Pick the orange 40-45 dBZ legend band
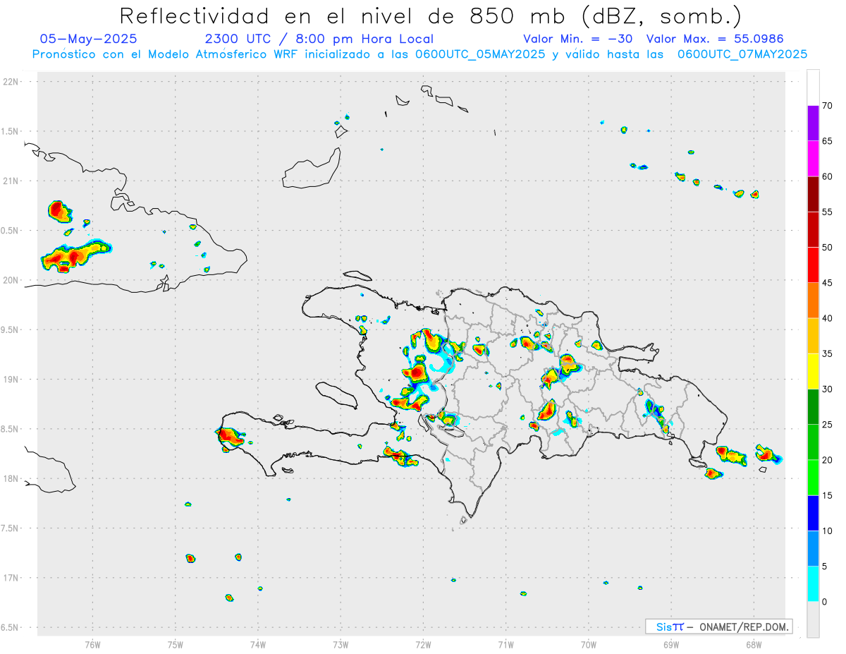Viewport: 846px width, 654px height. (x=814, y=301)
